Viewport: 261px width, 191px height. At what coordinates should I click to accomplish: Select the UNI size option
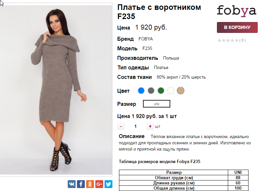click(156, 104)
